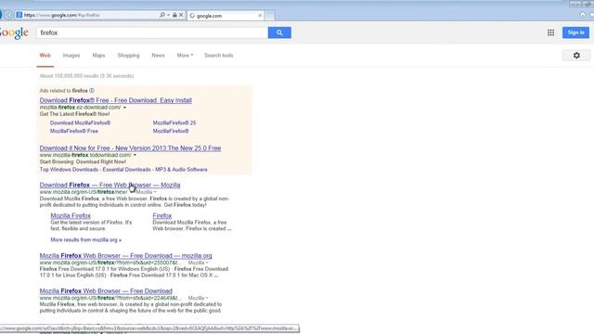Click the Start Browsing: Download Right Now text
The width and height of the screenshot is (594, 334).
(x=83, y=161)
